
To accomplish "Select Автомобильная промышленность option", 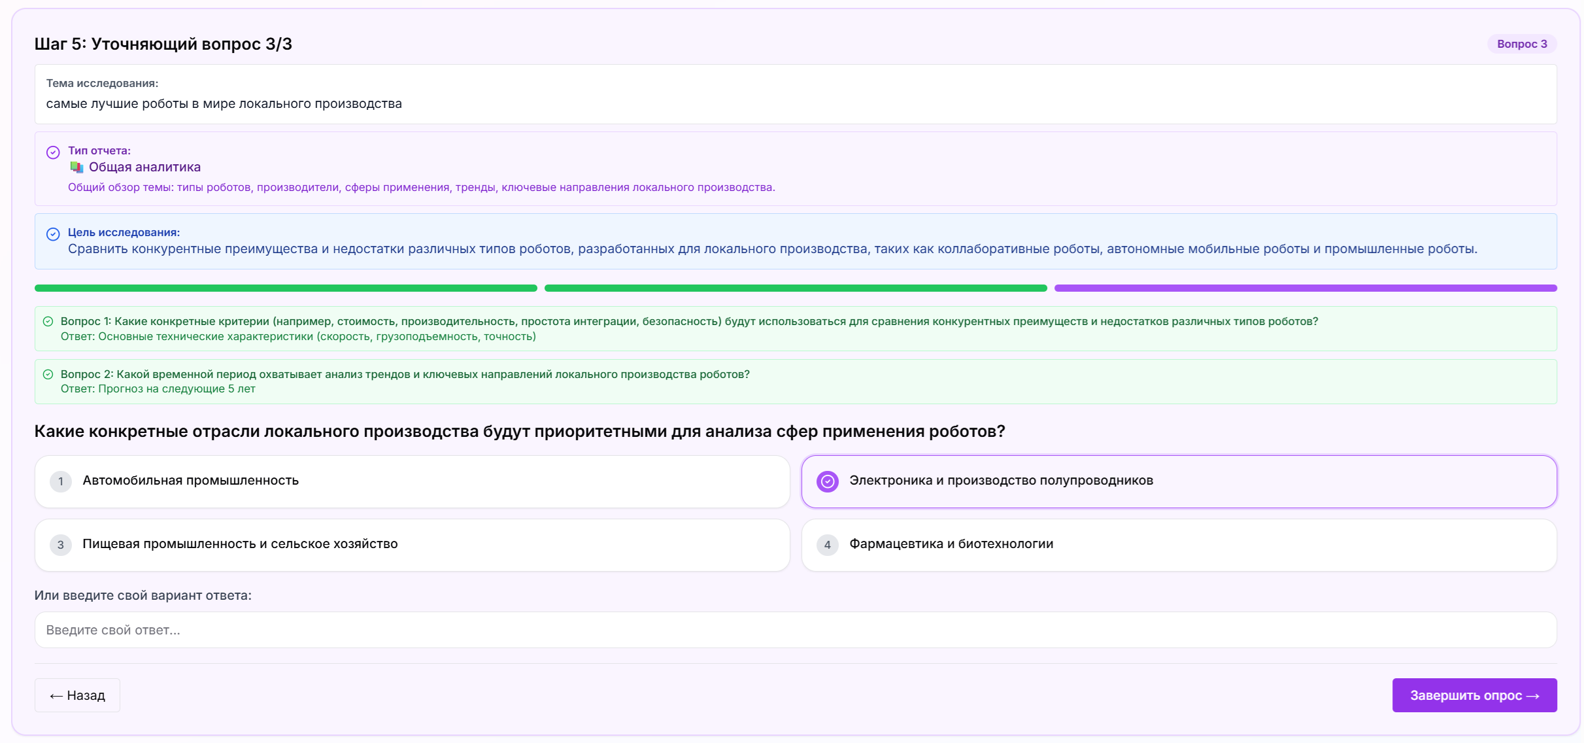I will coord(412,481).
